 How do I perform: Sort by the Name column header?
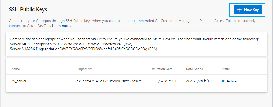coord(15,69)
